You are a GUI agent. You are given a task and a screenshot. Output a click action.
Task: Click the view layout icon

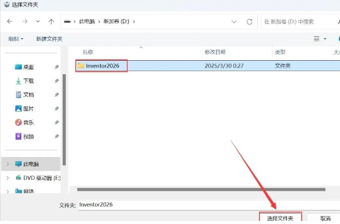tap(317, 39)
